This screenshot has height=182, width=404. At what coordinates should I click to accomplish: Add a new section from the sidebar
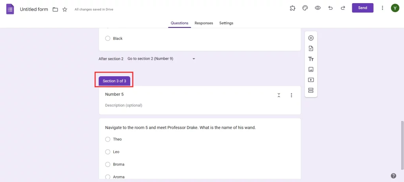[x=311, y=90]
